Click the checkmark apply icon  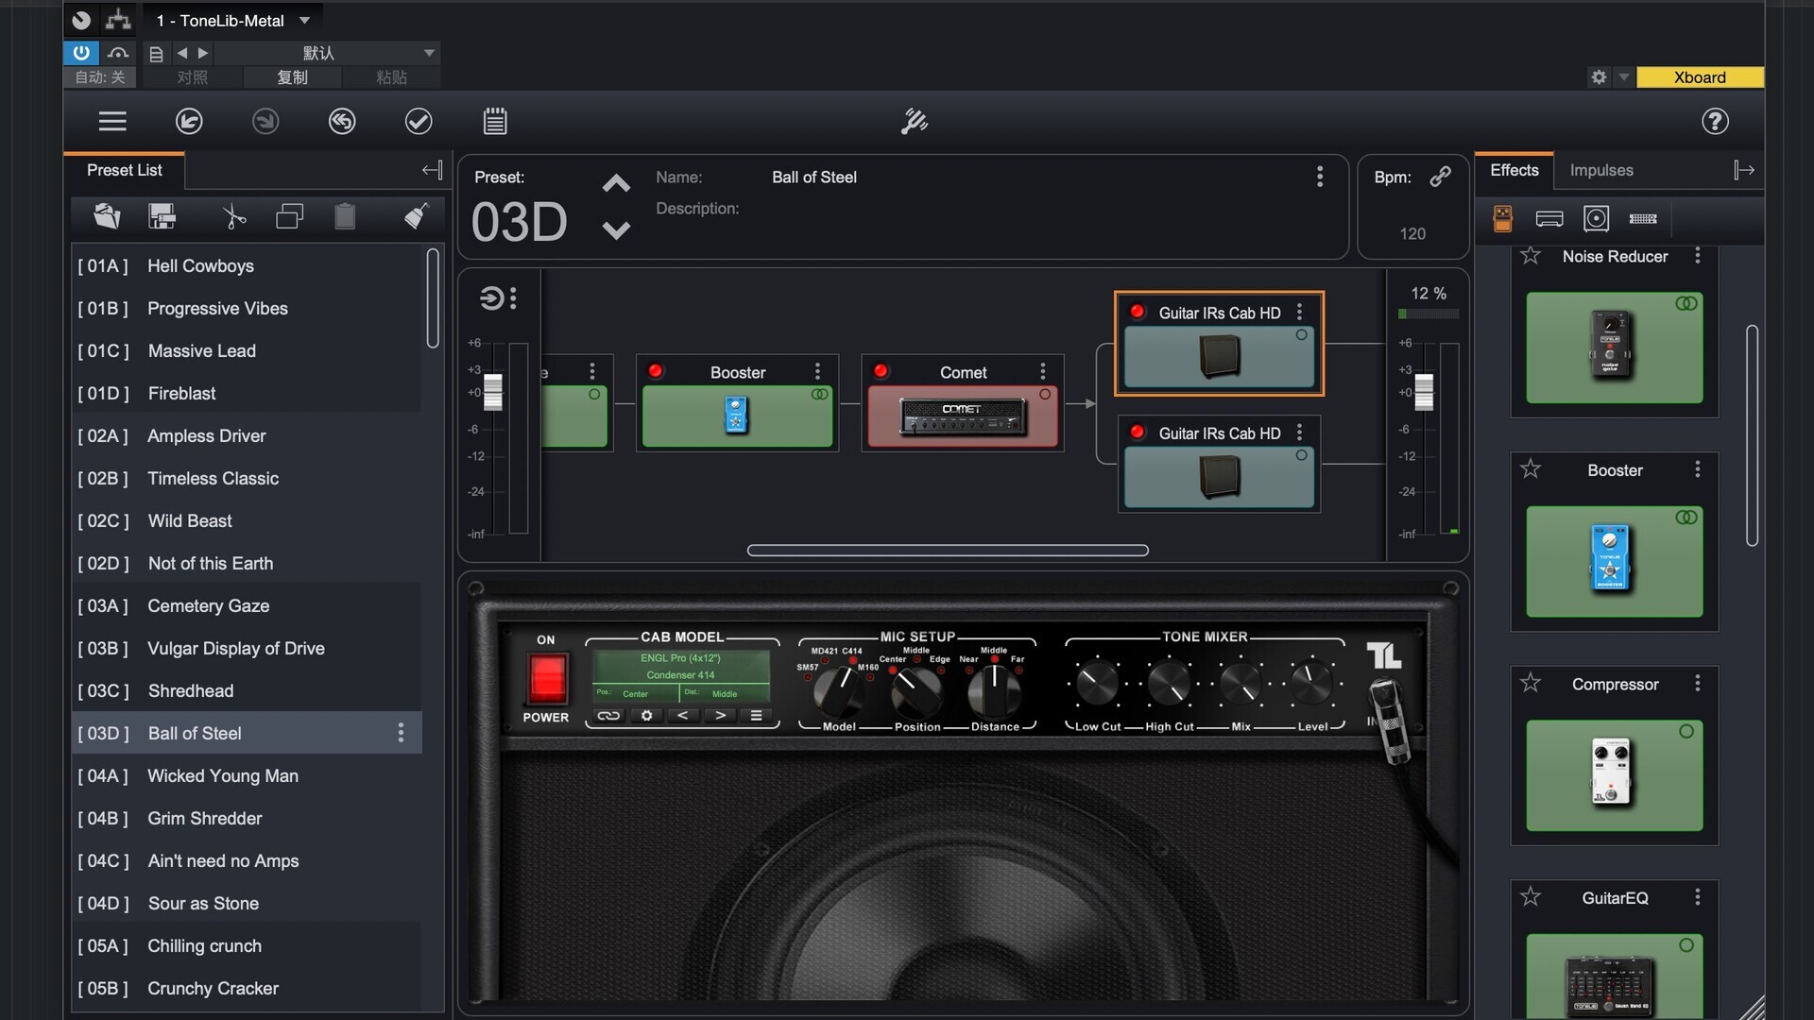click(419, 121)
